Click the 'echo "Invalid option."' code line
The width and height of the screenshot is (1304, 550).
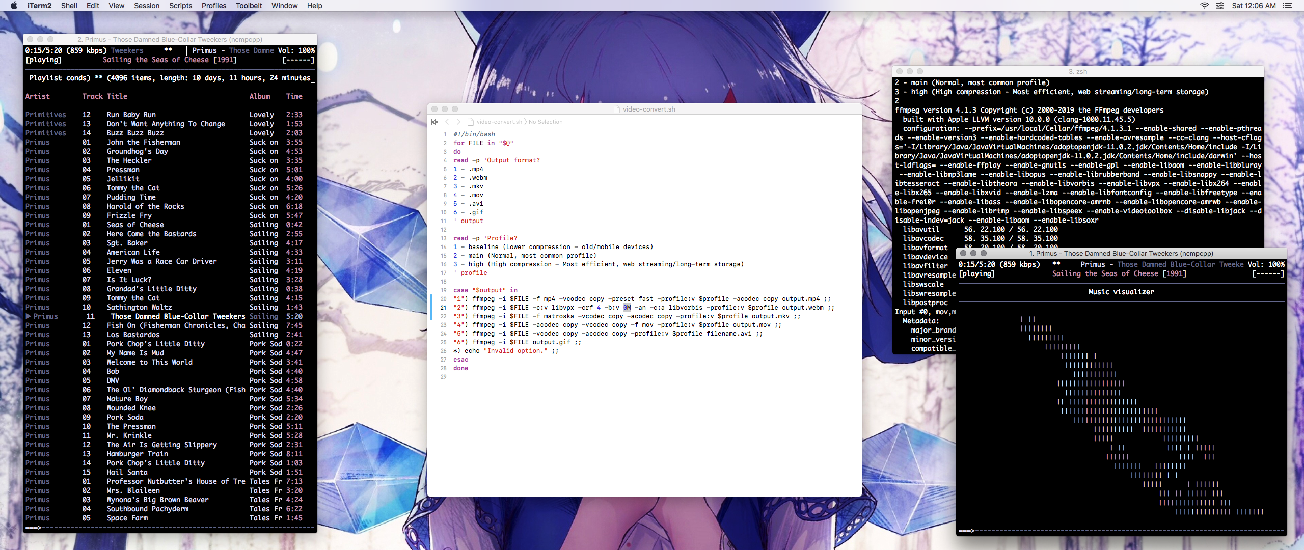(506, 351)
